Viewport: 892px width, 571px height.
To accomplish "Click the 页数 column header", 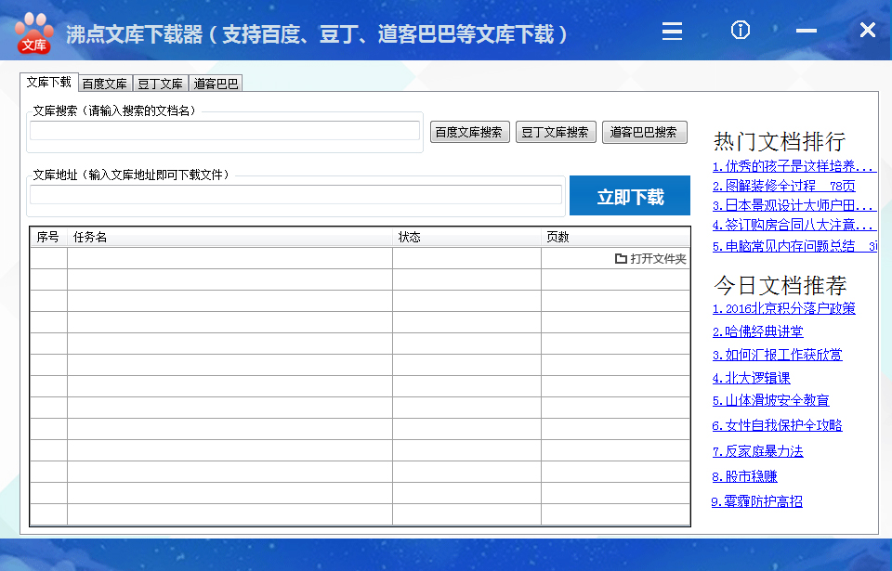I will [615, 237].
